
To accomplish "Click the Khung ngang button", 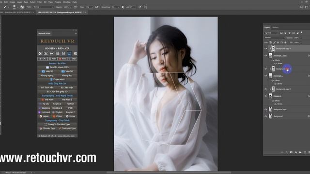I will click(x=47, y=75).
